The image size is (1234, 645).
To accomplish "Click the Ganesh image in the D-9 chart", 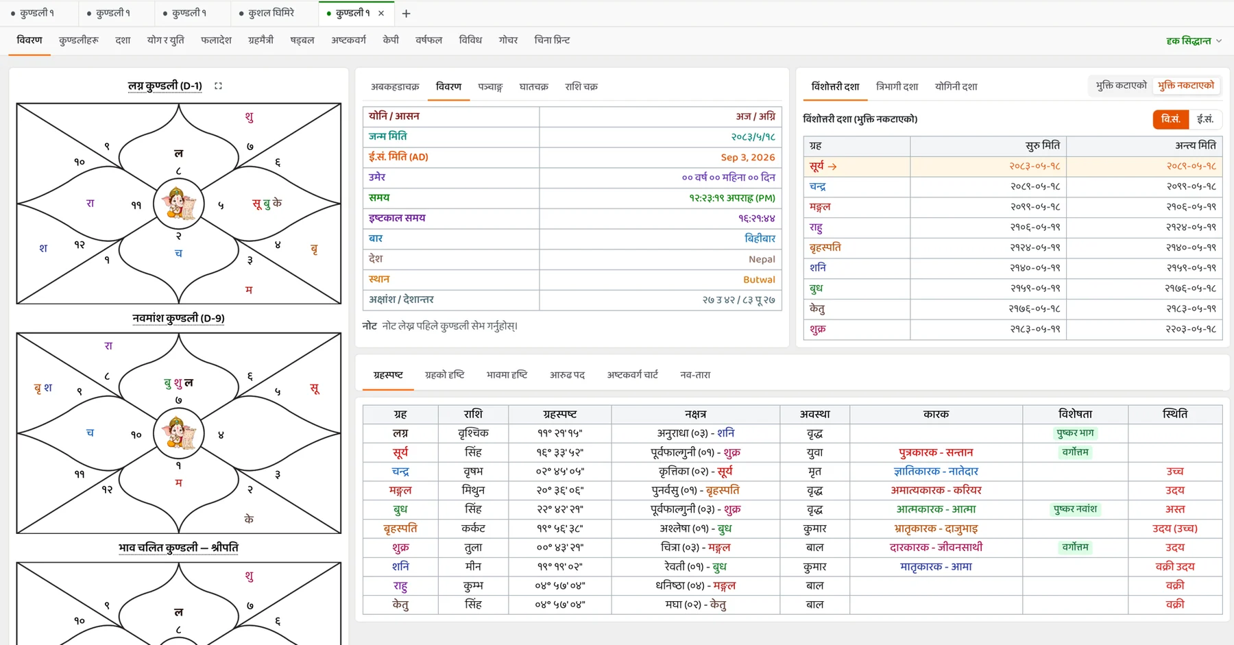I will [x=178, y=433].
